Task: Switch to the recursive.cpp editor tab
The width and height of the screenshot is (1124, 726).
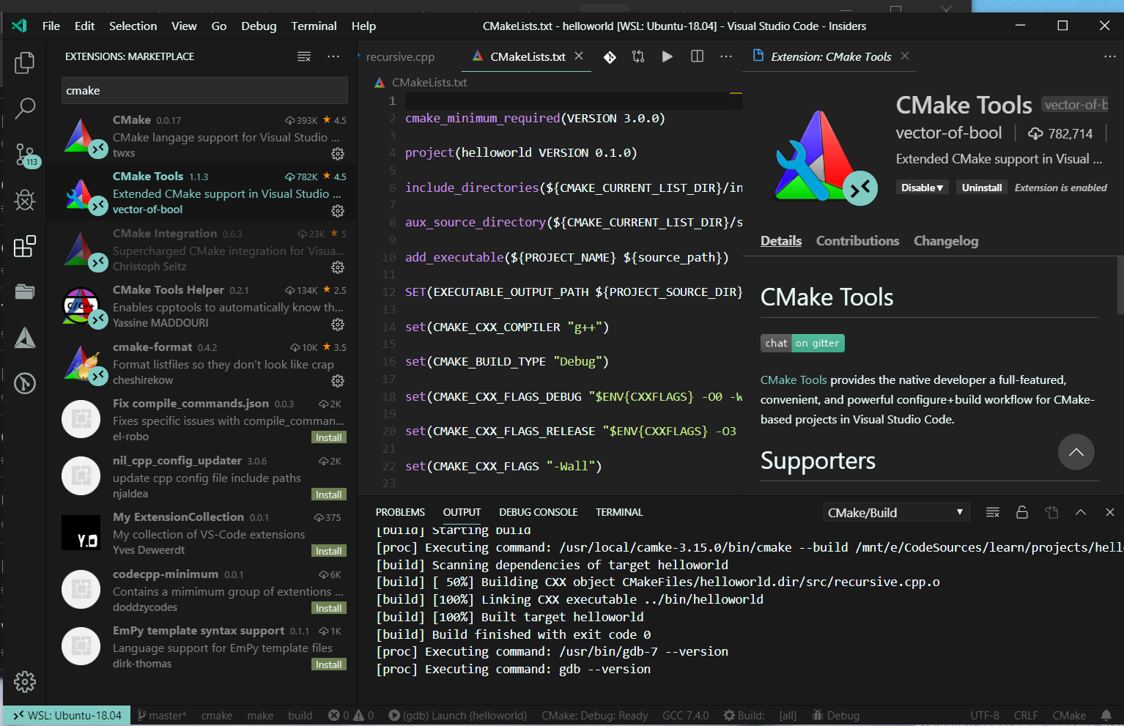Action: pyautogui.click(x=400, y=56)
